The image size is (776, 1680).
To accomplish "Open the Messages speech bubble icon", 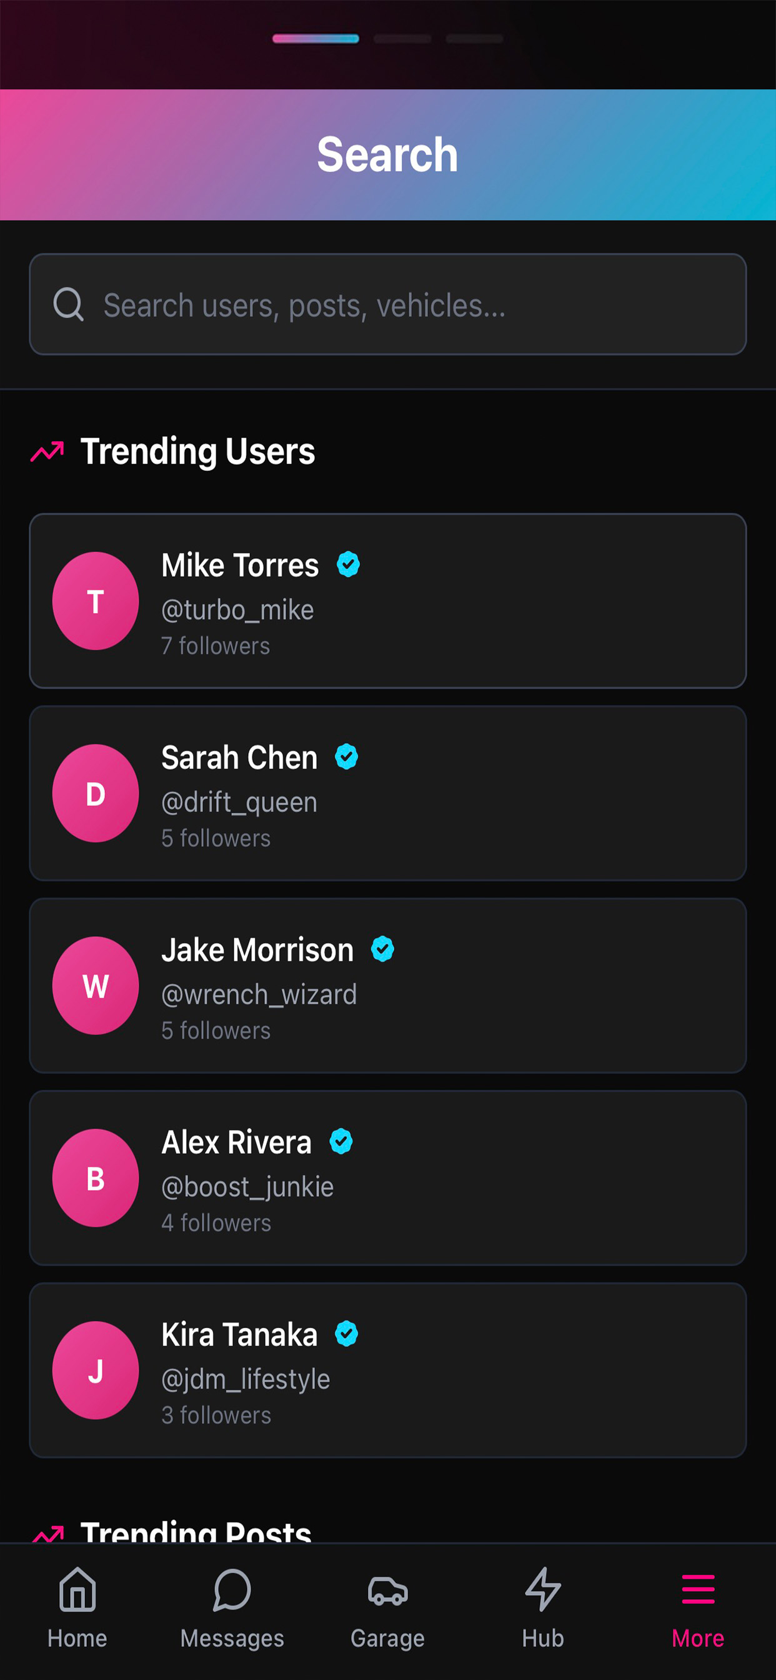I will (x=232, y=1589).
